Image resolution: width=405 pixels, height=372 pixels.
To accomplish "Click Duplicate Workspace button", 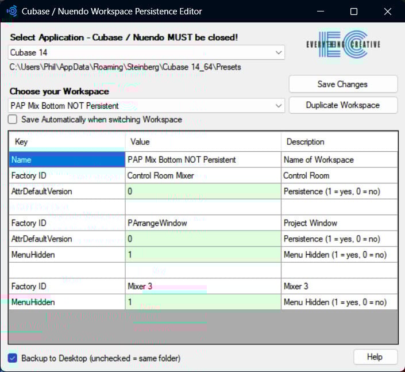I will (x=343, y=105).
